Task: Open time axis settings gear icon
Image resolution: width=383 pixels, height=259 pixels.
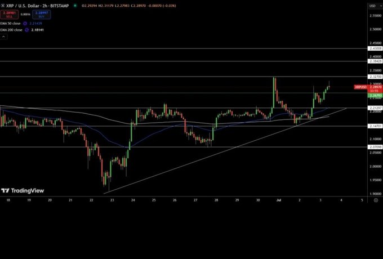Action: tap(376, 200)
